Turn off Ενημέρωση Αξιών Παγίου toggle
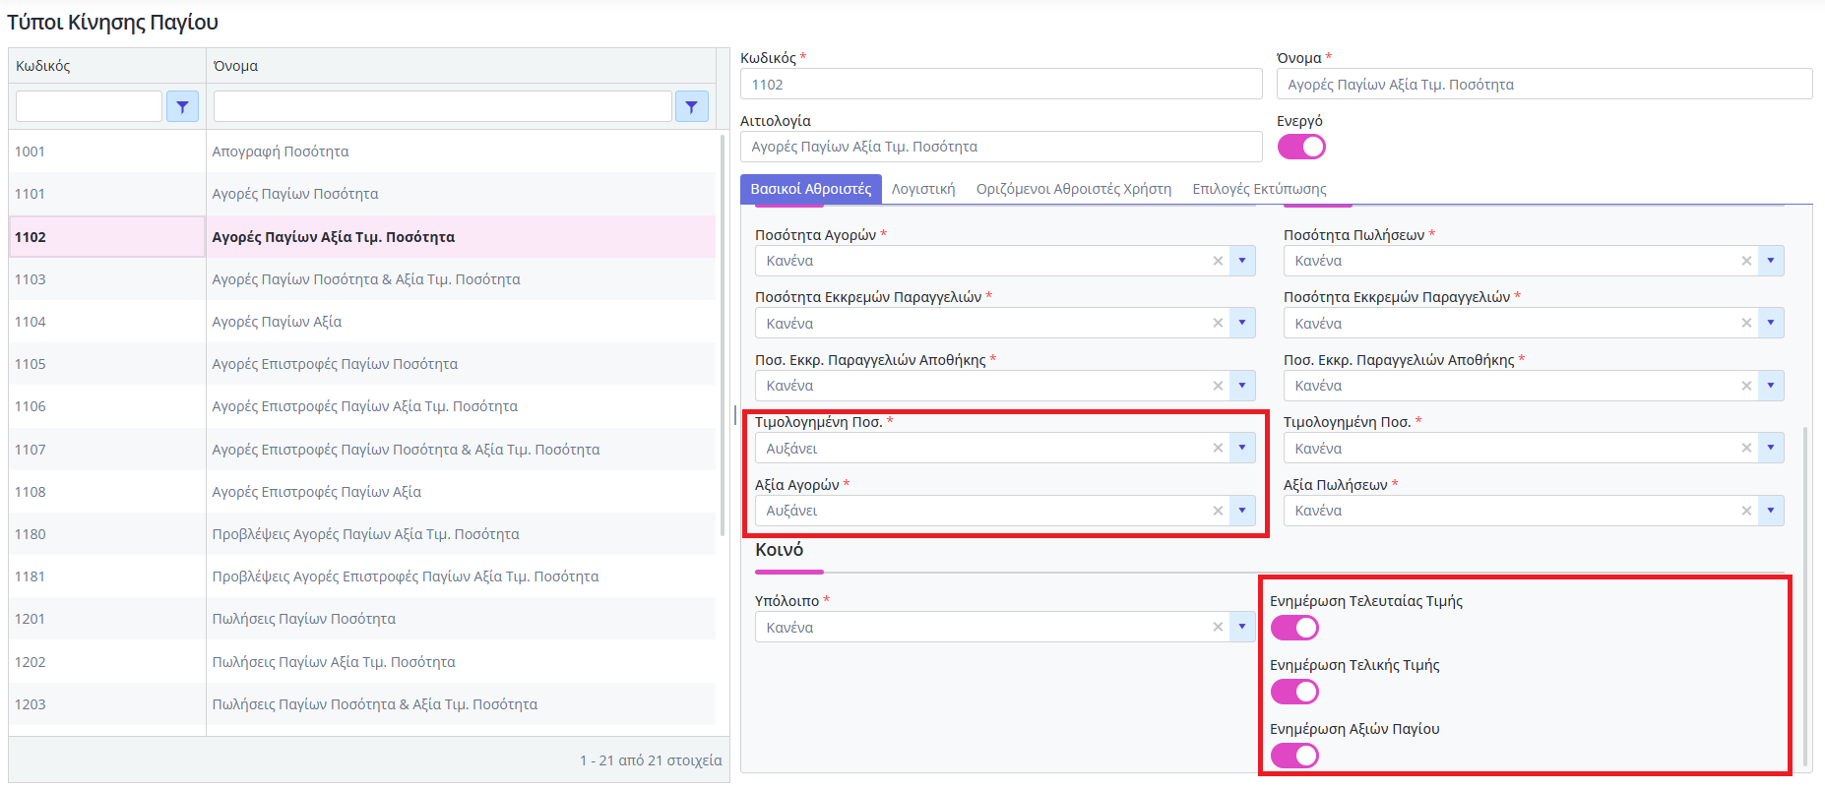This screenshot has height=789, width=1825. point(1293,756)
